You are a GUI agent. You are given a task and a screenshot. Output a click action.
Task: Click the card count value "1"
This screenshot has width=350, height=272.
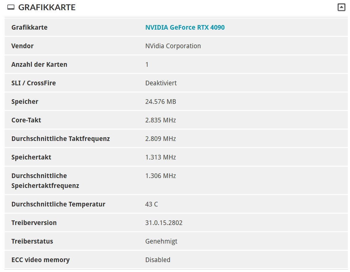pyautogui.click(x=147, y=64)
